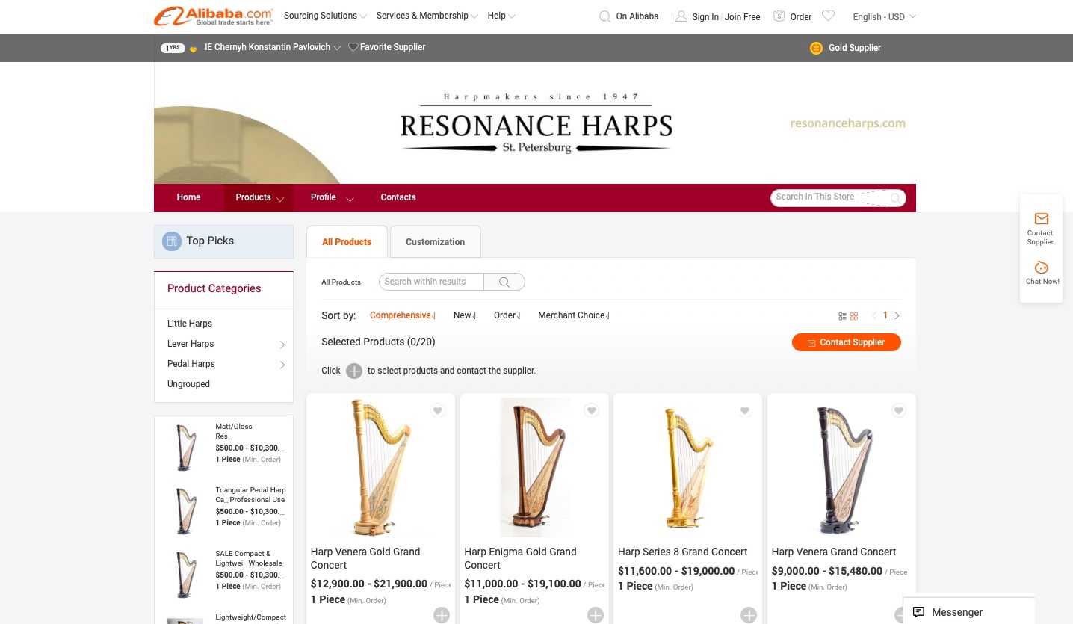Favorite the Harp Venera Grand Concert heart
The width and height of the screenshot is (1073, 624).
pos(899,410)
